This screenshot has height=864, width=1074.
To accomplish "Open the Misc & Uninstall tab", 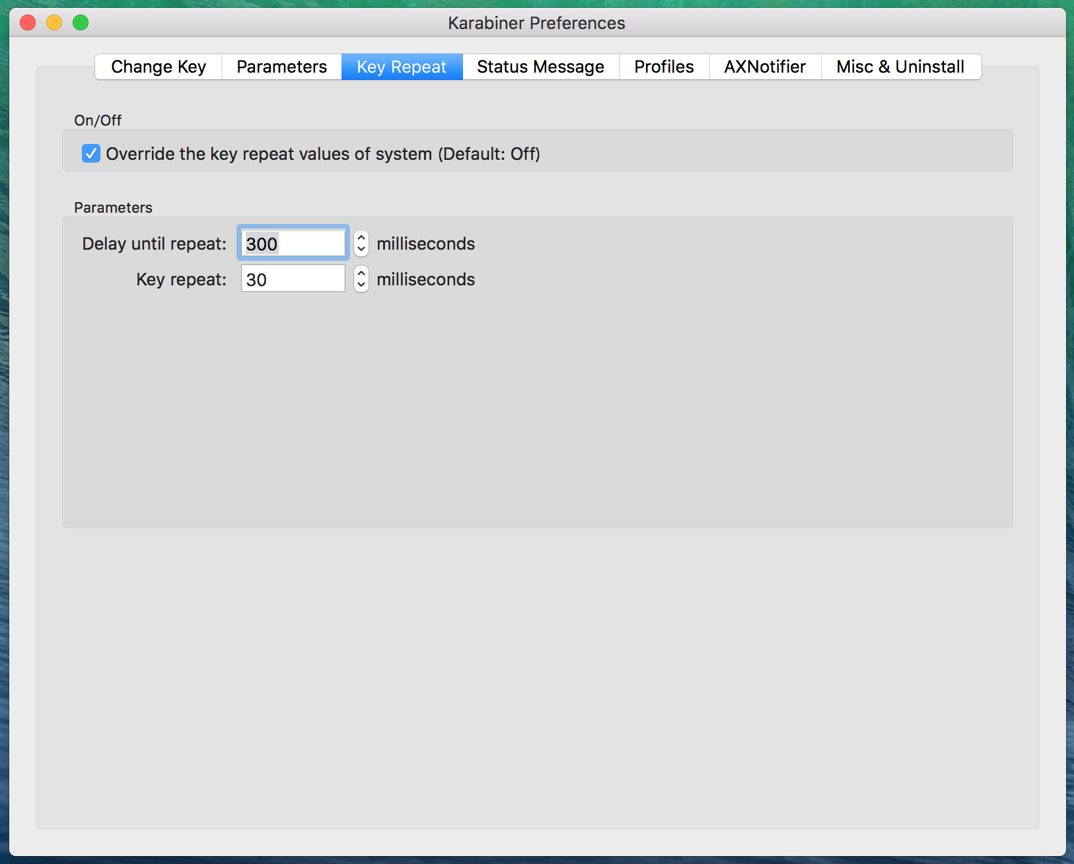I will click(x=901, y=67).
